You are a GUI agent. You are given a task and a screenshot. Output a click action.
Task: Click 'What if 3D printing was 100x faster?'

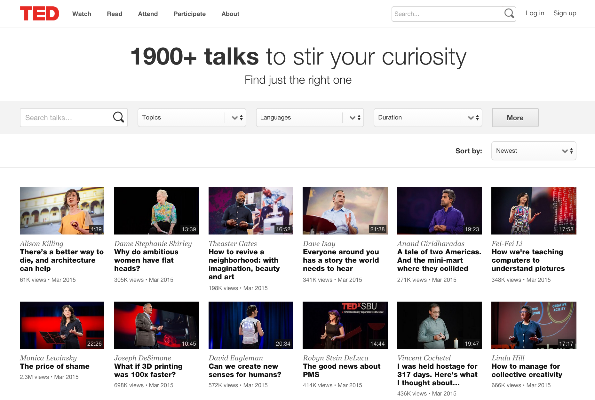click(x=148, y=370)
